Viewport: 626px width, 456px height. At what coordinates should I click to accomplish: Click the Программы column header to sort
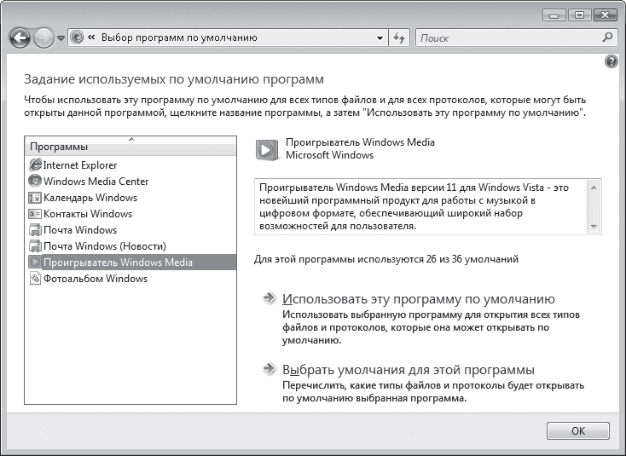(x=130, y=147)
